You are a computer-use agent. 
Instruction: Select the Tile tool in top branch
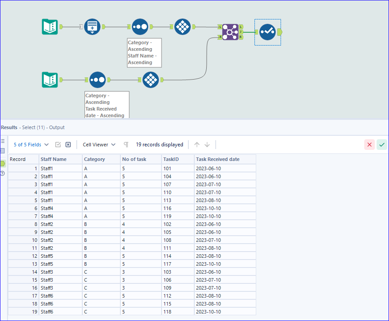pyautogui.click(x=183, y=27)
